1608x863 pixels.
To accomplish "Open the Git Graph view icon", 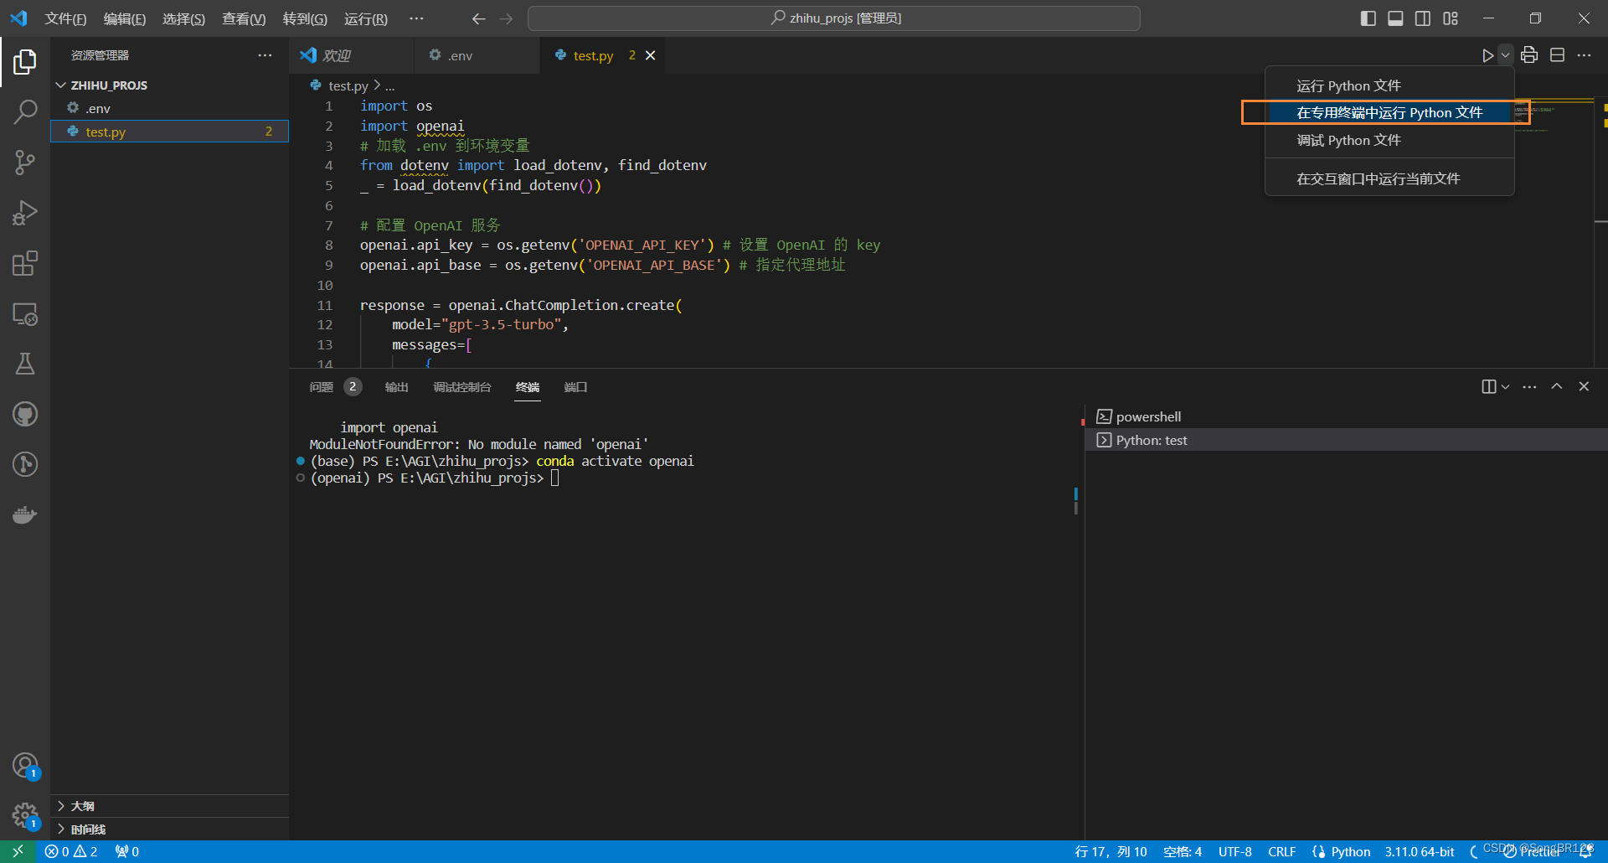I will point(25,464).
